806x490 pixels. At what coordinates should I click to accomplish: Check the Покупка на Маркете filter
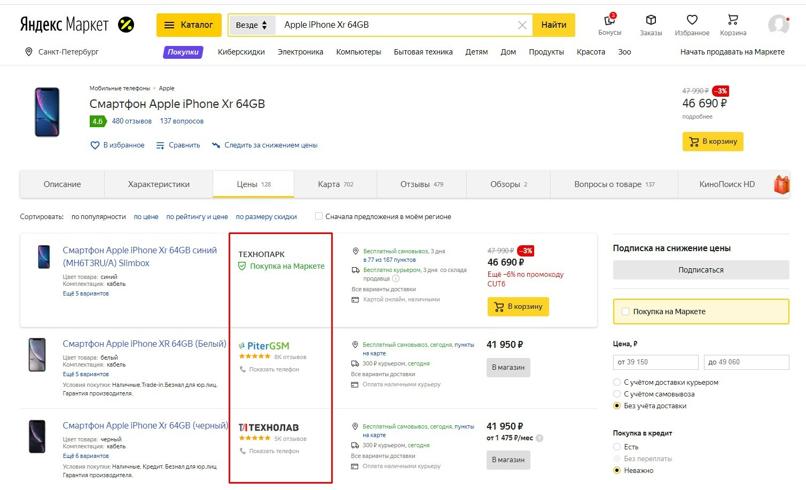[x=625, y=312]
